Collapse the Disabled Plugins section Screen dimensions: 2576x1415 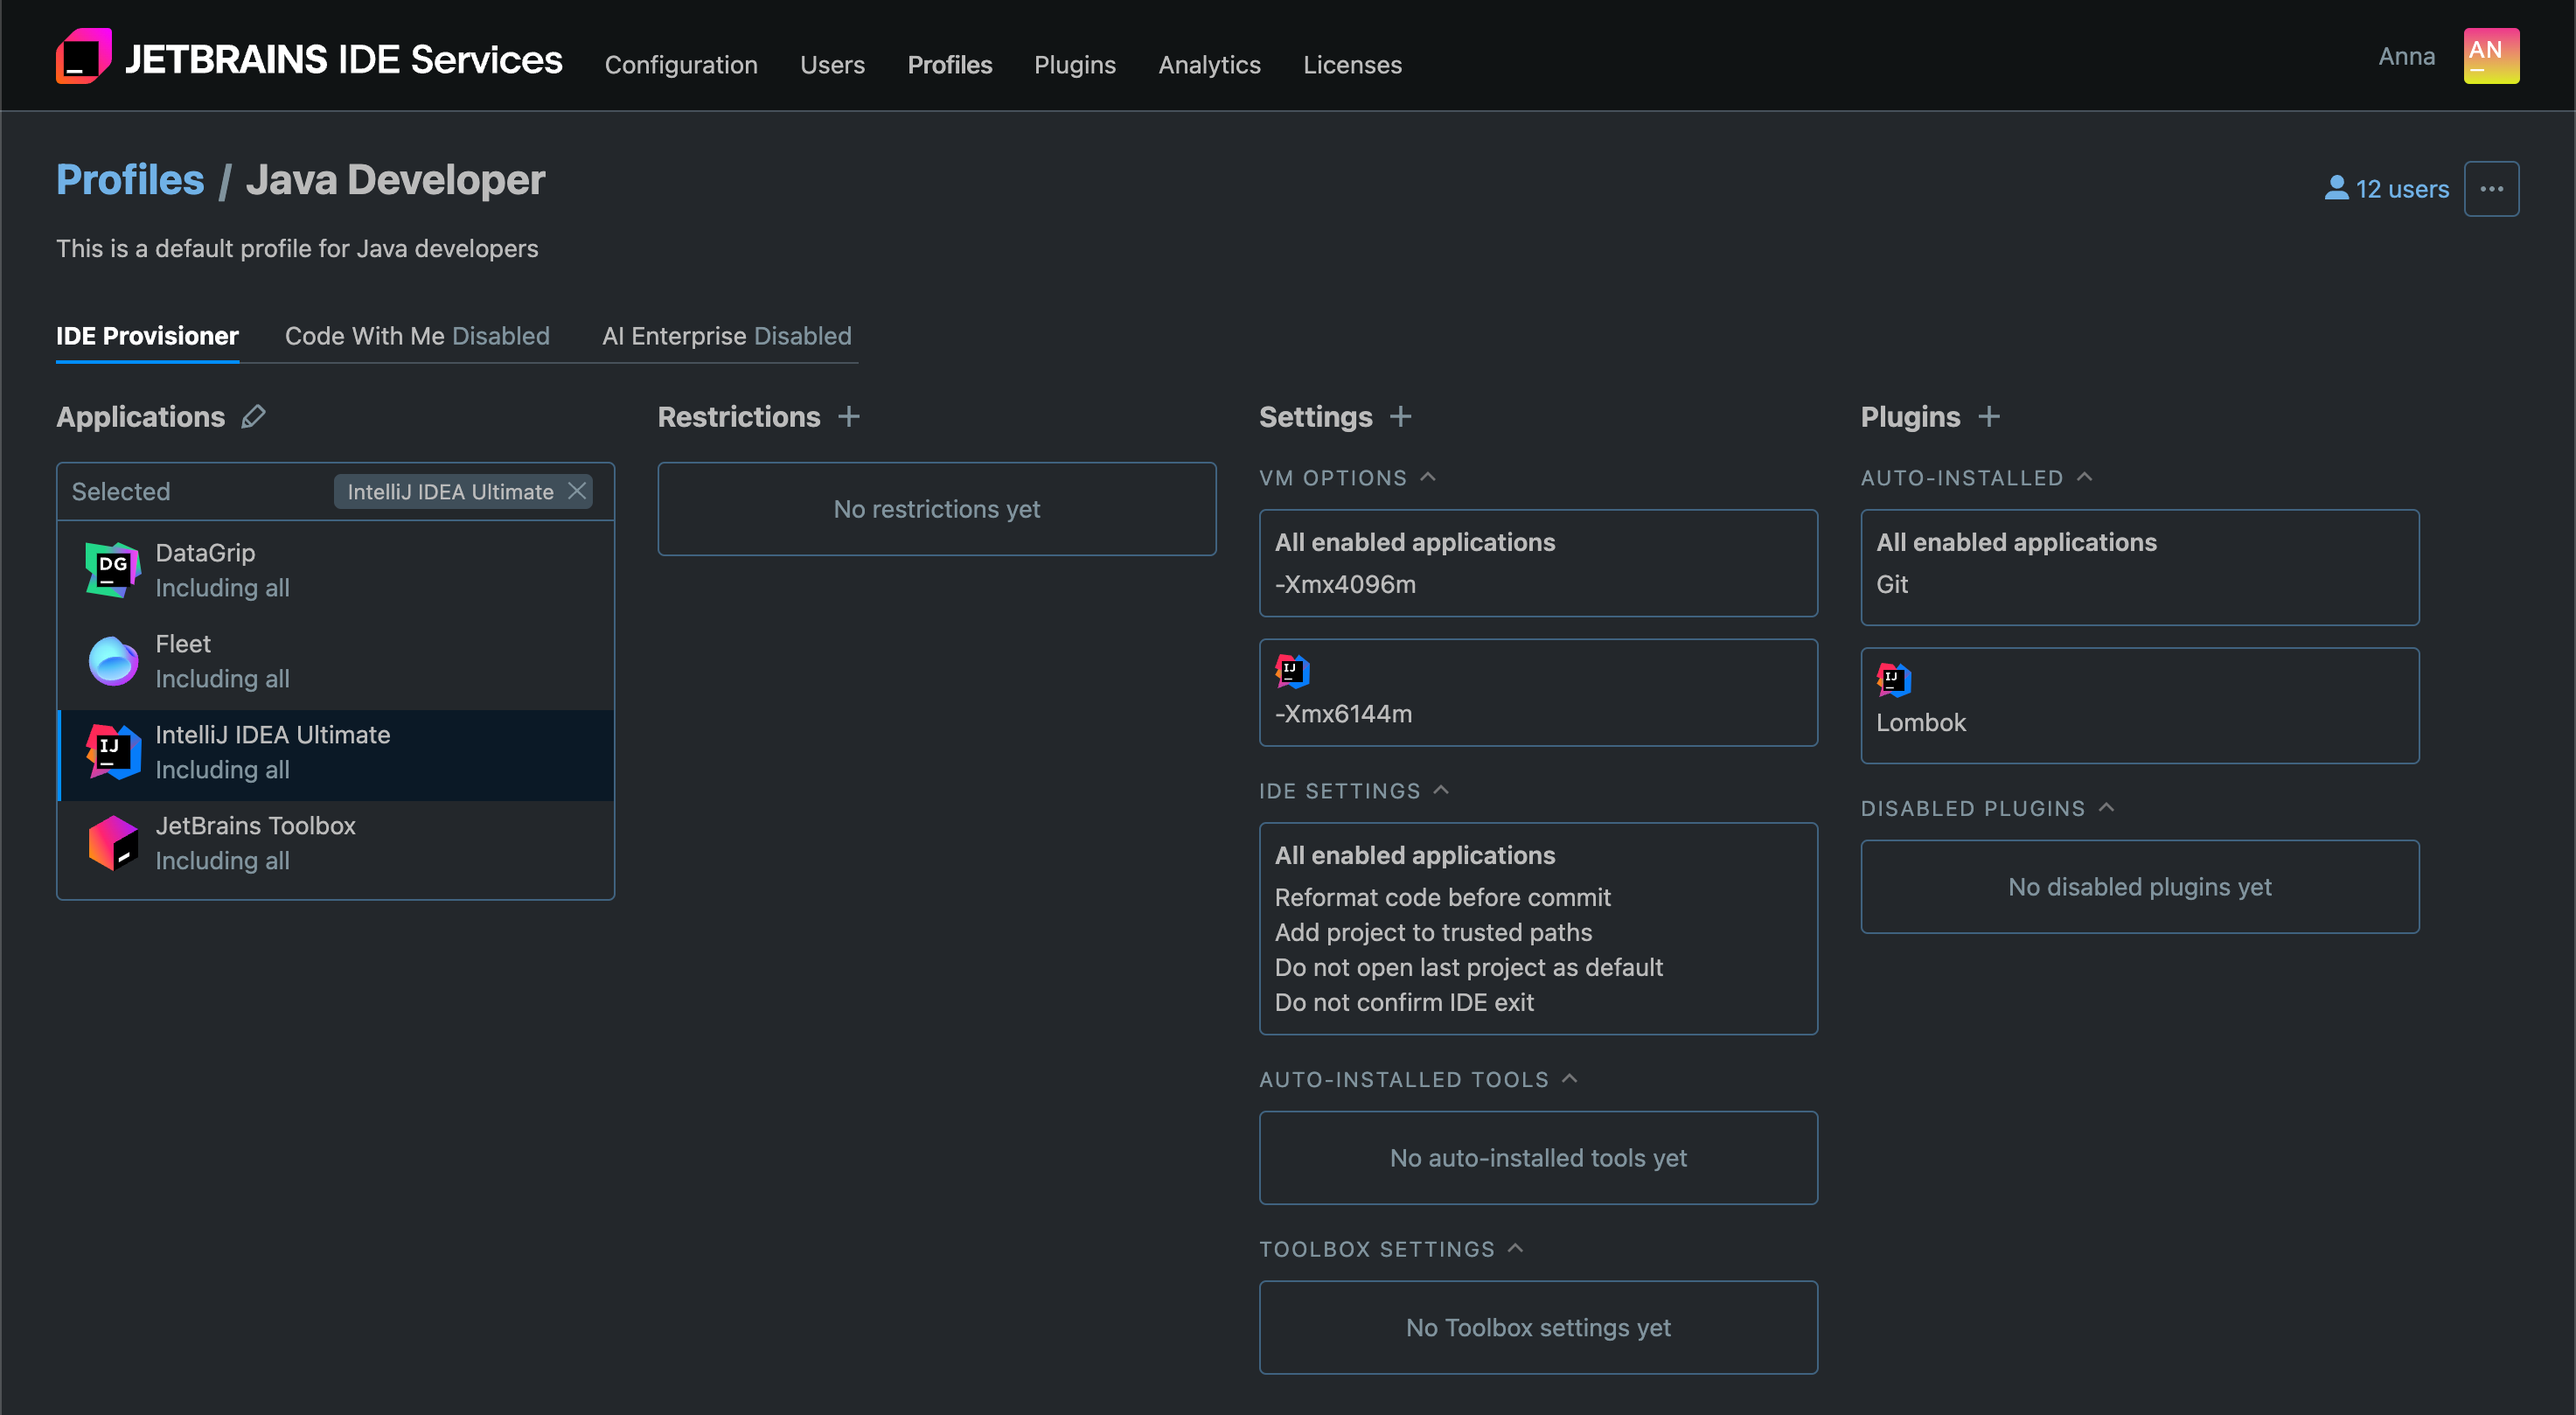tap(2107, 807)
